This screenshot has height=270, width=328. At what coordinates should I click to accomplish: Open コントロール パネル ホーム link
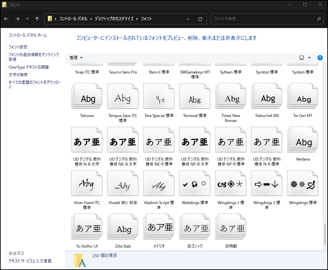tap(28, 35)
